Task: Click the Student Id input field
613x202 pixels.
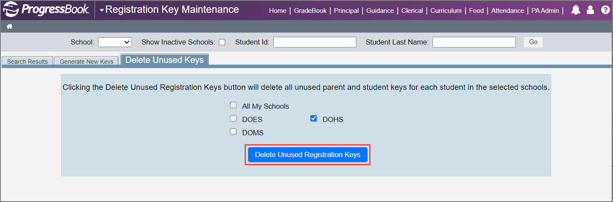Action: tap(315, 42)
